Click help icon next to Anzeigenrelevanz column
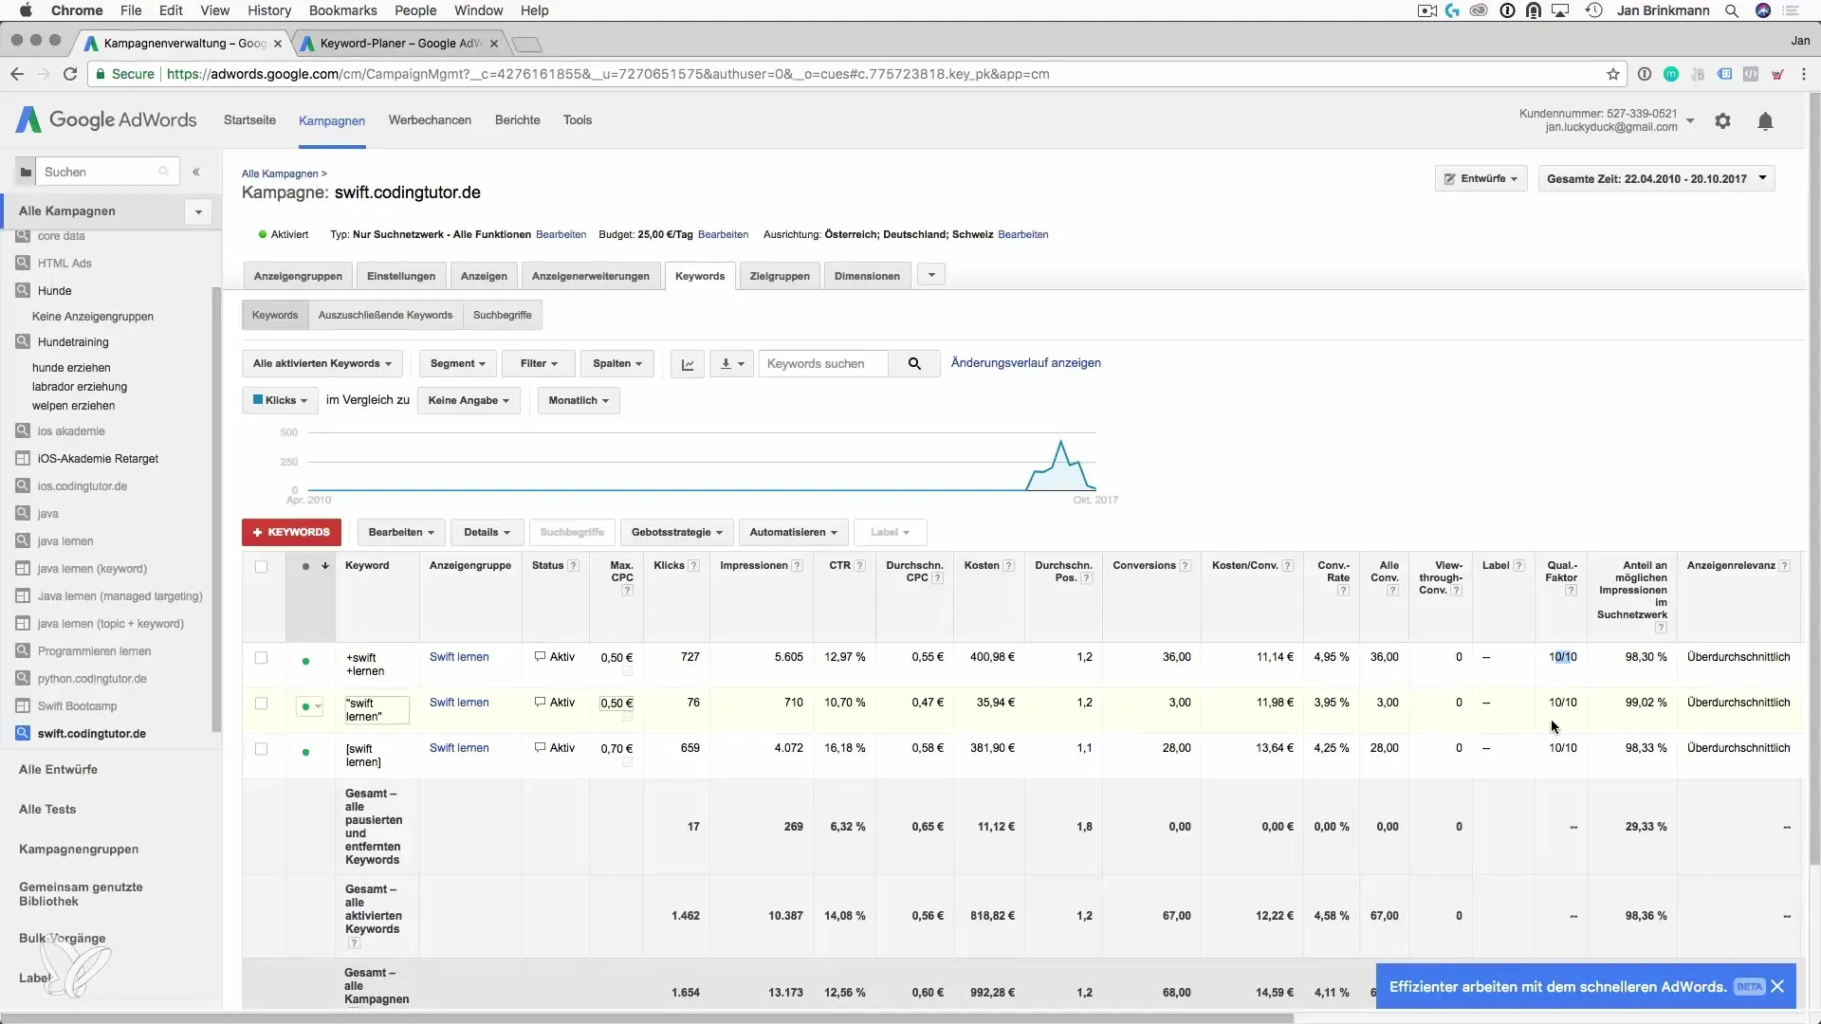Viewport: 1821px width, 1024px height. coord(1784,566)
